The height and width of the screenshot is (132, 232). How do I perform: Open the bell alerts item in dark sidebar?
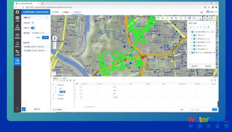[x=17, y=44]
